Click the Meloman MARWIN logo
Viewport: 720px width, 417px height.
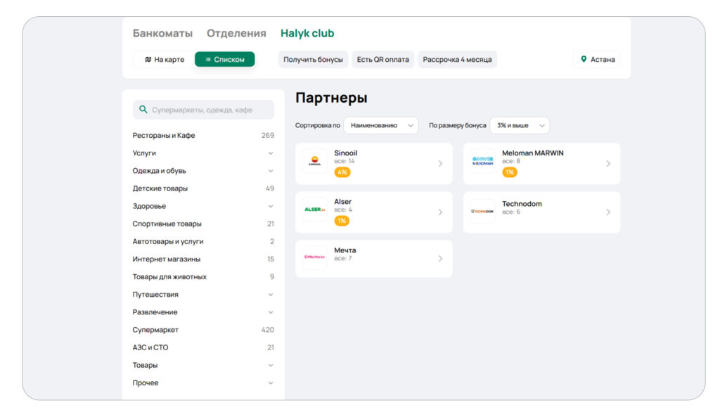[482, 161]
